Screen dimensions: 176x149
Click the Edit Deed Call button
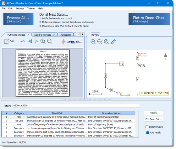154,119
